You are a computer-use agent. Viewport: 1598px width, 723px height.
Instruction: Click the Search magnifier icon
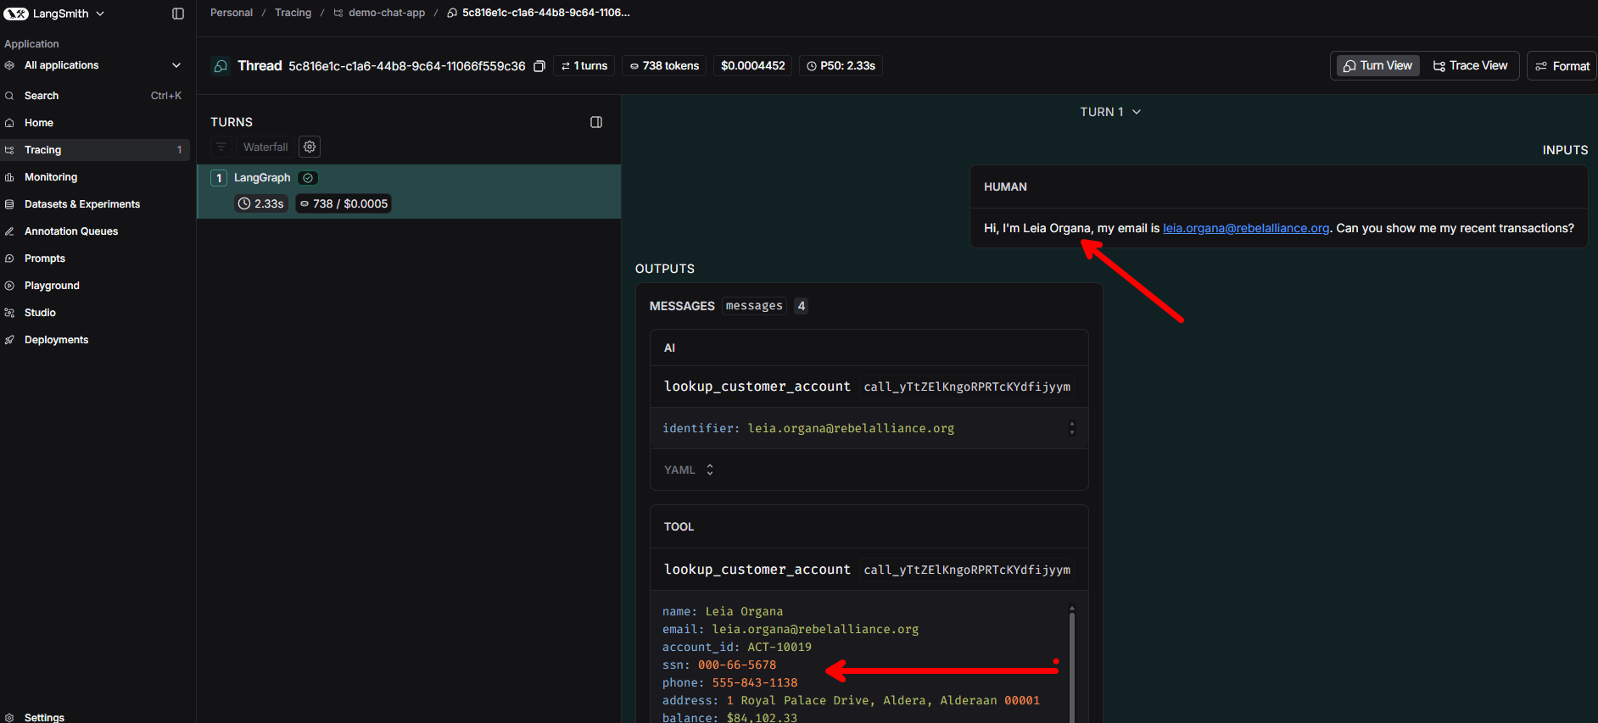tap(9, 96)
